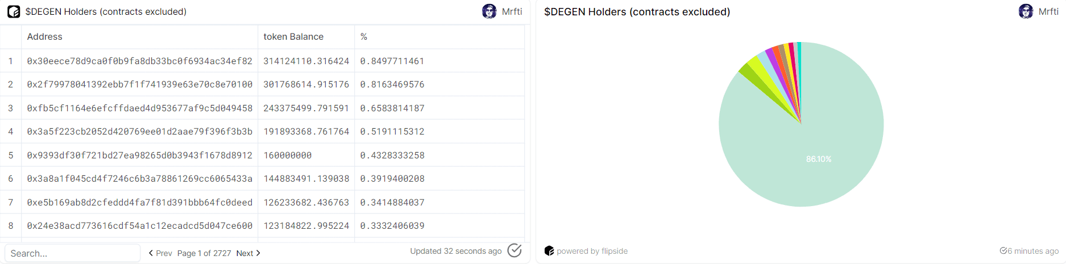The height and width of the screenshot is (264, 1066).
Task: Go to Prev page of results
Action: (x=160, y=253)
